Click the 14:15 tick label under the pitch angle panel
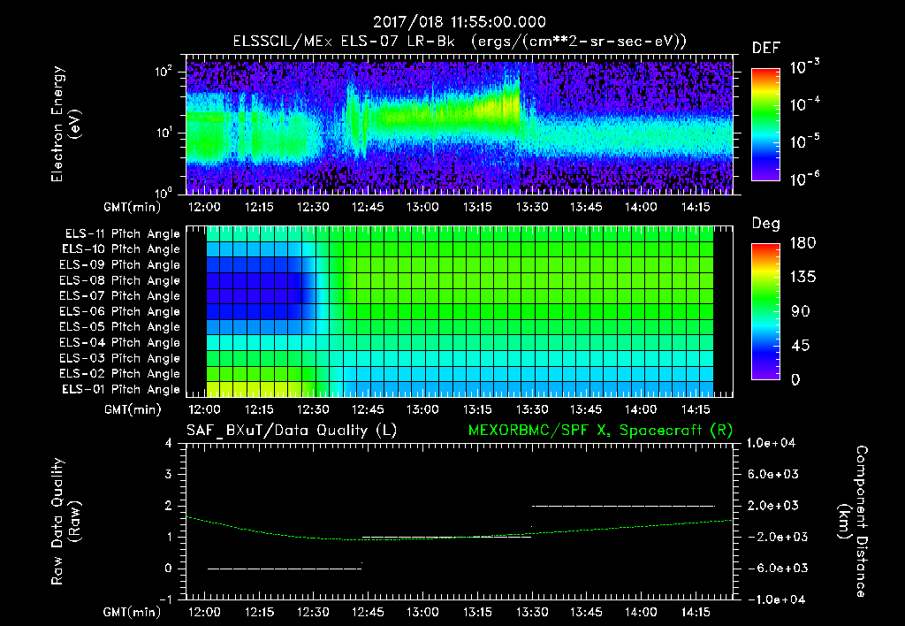Image resolution: width=905 pixels, height=626 pixels. tap(696, 409)
